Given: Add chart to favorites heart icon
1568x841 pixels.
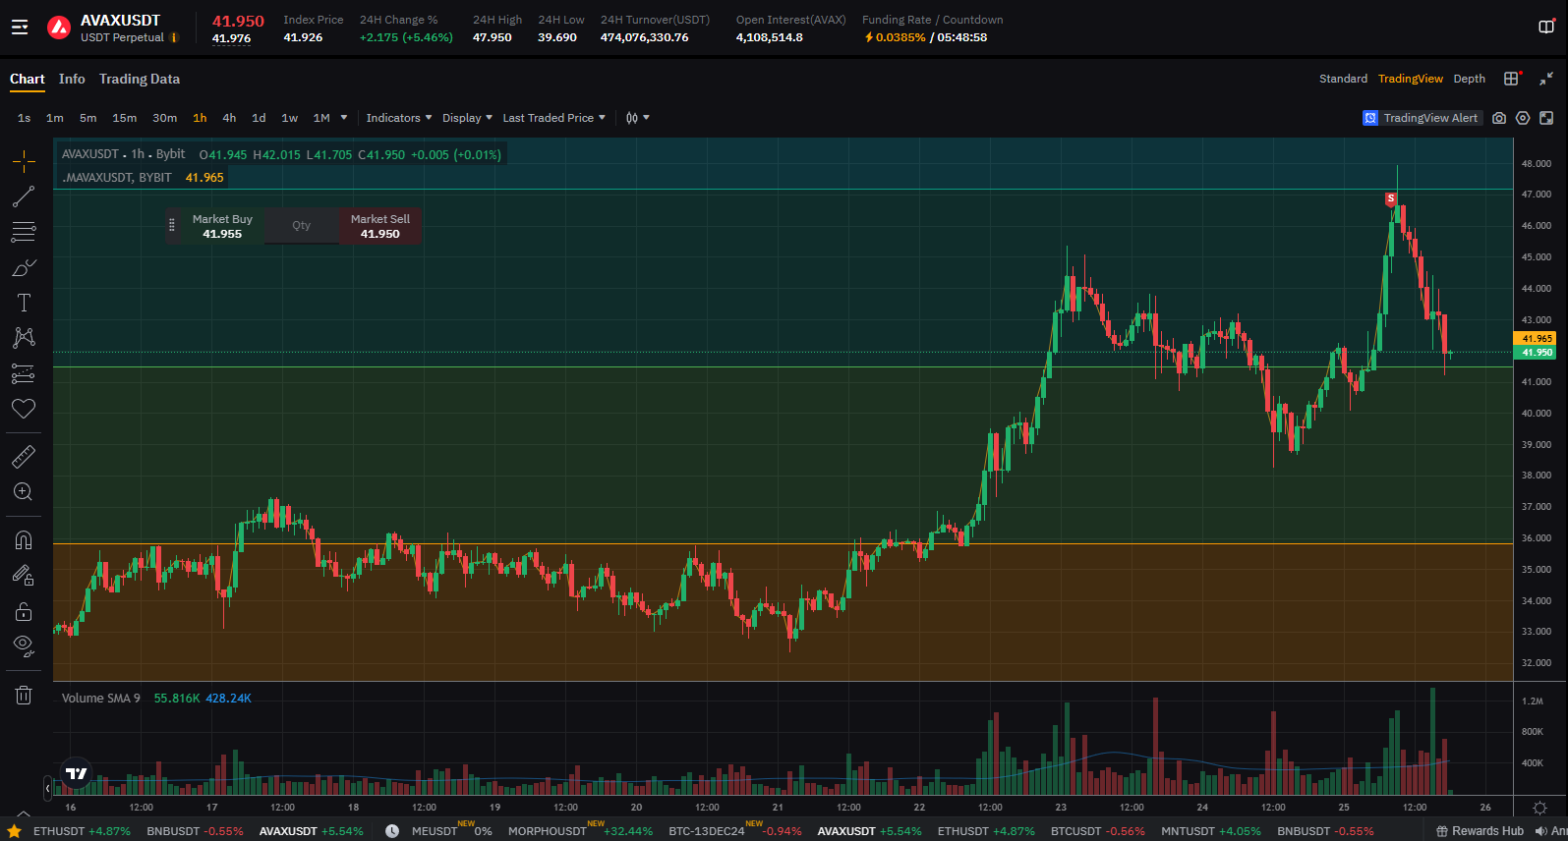Looking at the screenshot, I should pyautogui.click(x=24, y=409).
